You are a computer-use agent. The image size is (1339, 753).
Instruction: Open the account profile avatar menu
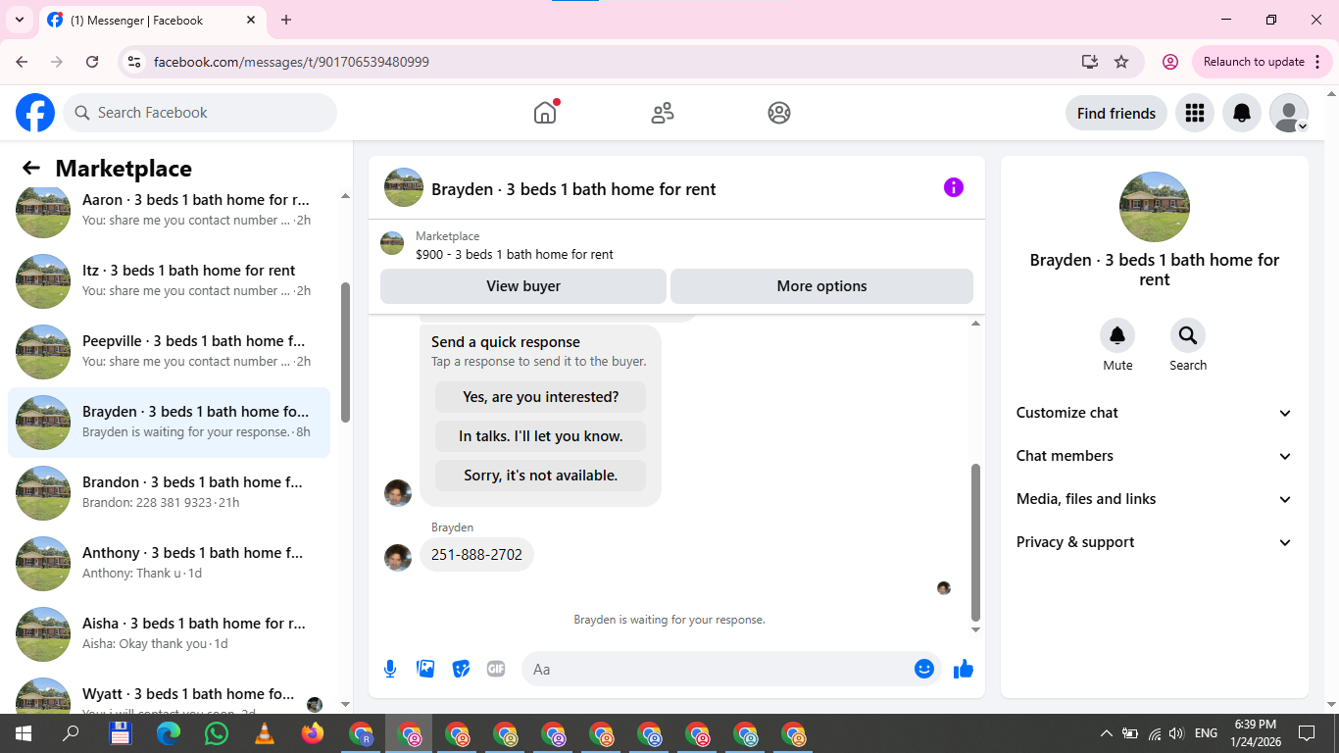pos(1289,113)
